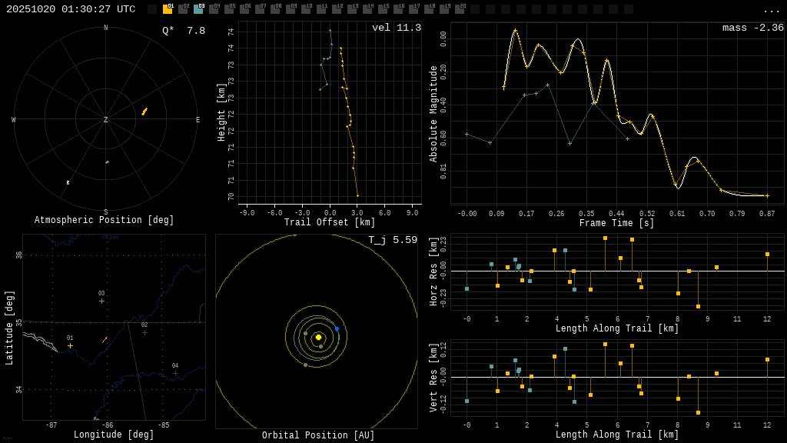
Task: Click last orange point on magnitude curve
Action: [767, 195]
